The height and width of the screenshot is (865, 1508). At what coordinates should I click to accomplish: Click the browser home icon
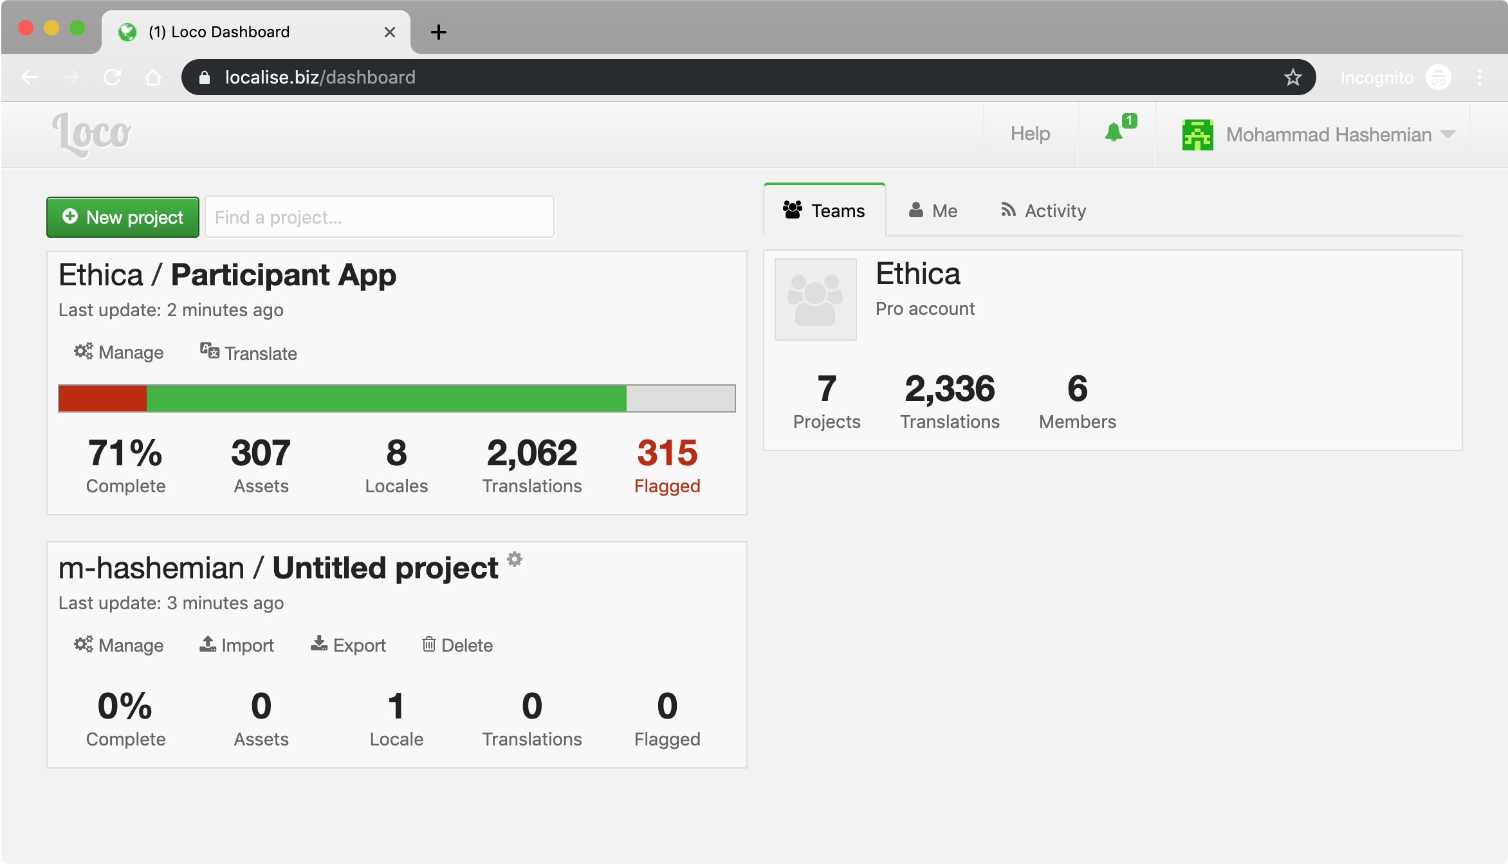click(x=153, y=78)
